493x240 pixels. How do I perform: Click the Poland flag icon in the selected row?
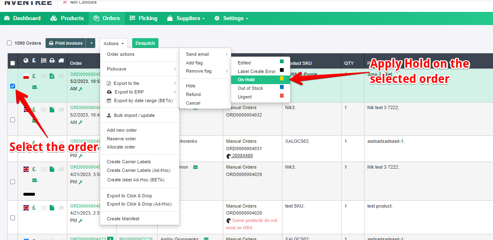tap(26, 76)
